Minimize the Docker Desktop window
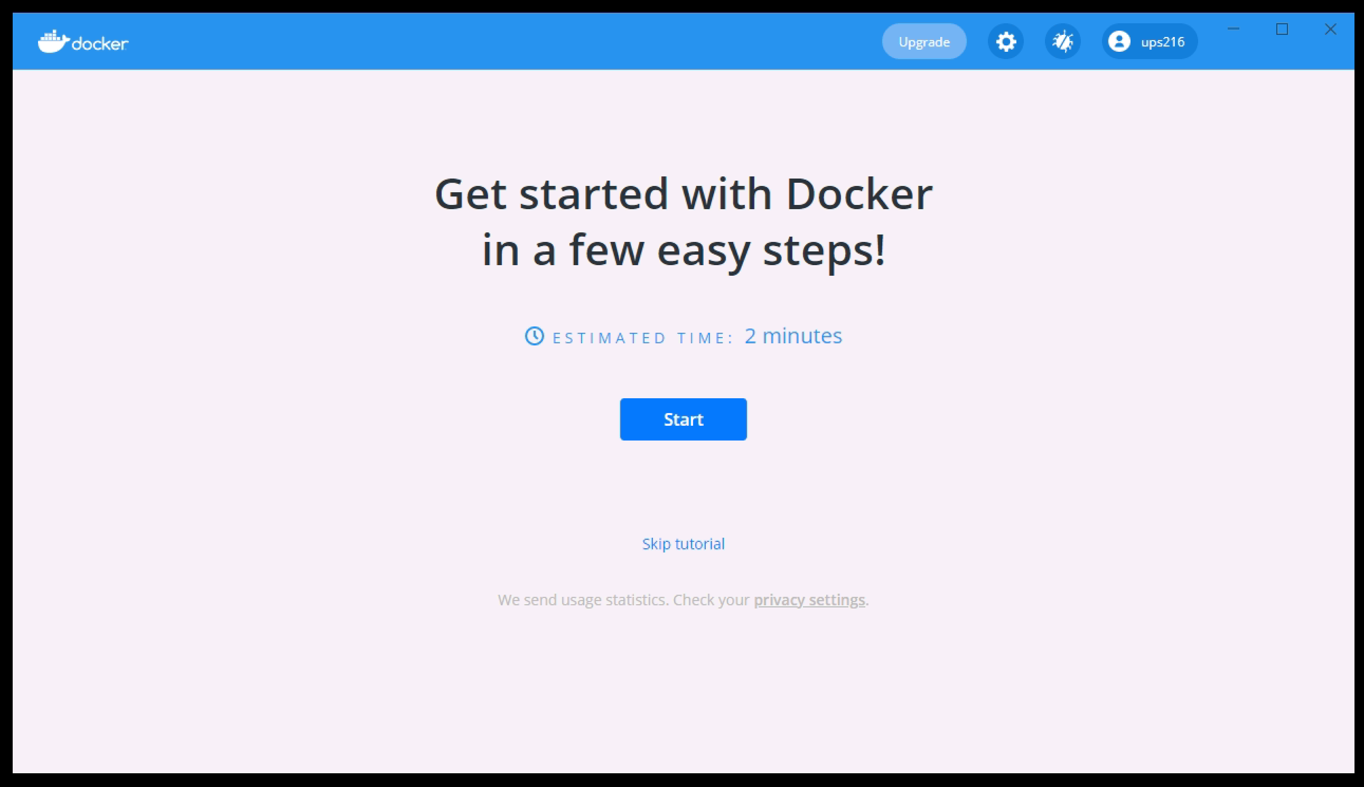The image size is (1364, 787). (1234, 29)
